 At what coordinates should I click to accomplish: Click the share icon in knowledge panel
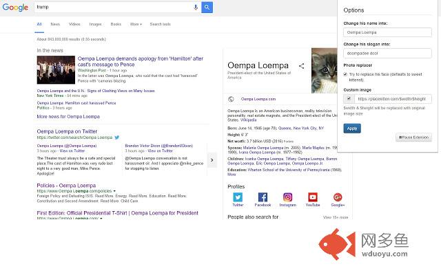301,67
